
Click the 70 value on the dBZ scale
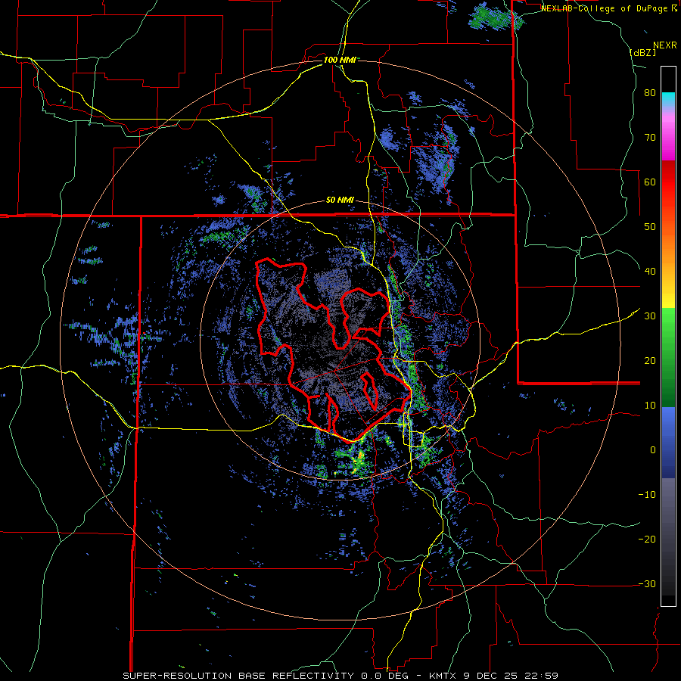650,138
